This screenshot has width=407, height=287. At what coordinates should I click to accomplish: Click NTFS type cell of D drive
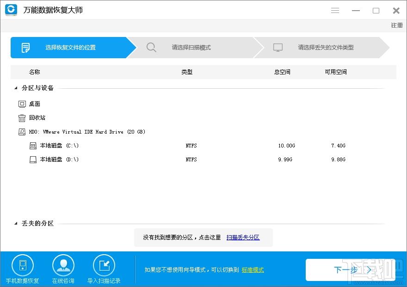[x=191, y=159]
